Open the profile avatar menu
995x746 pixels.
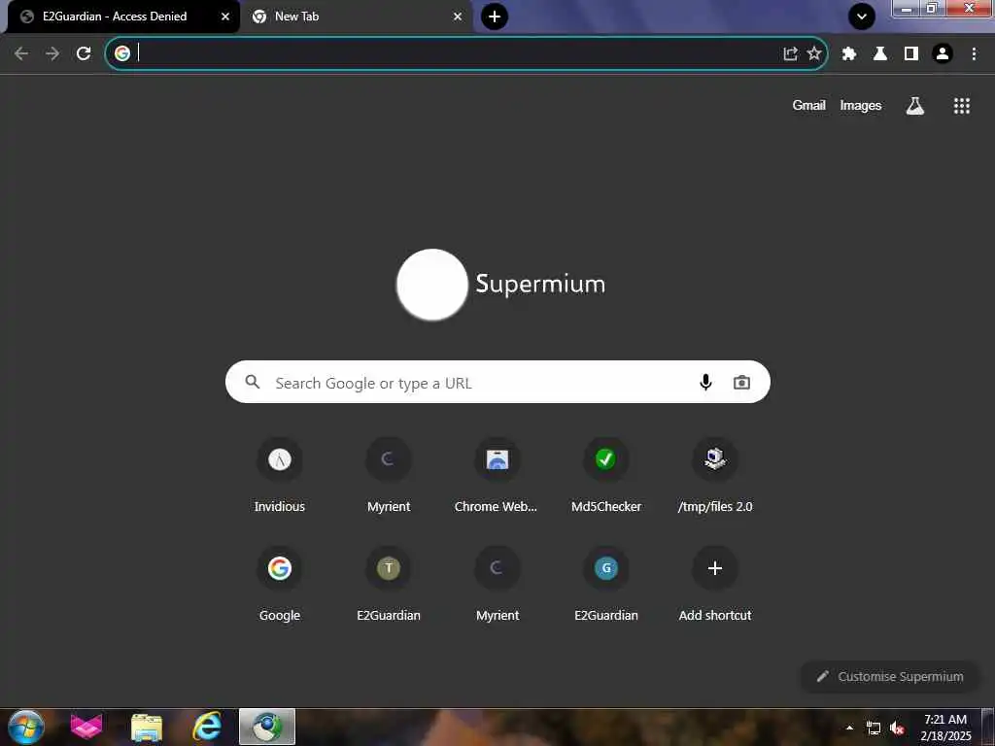tap(943, 54)
